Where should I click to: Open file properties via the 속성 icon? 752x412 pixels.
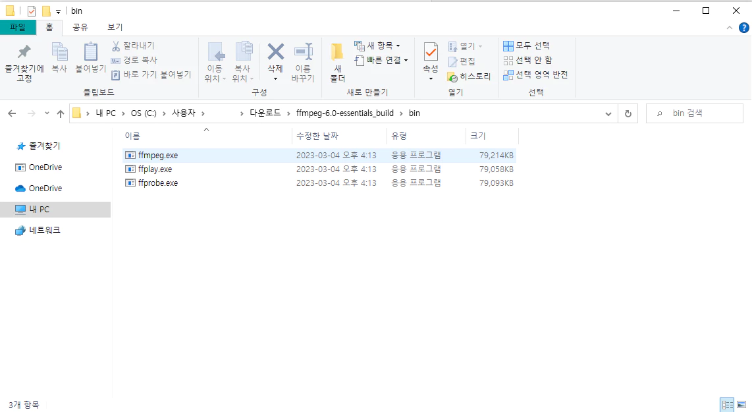pos(430,58)
